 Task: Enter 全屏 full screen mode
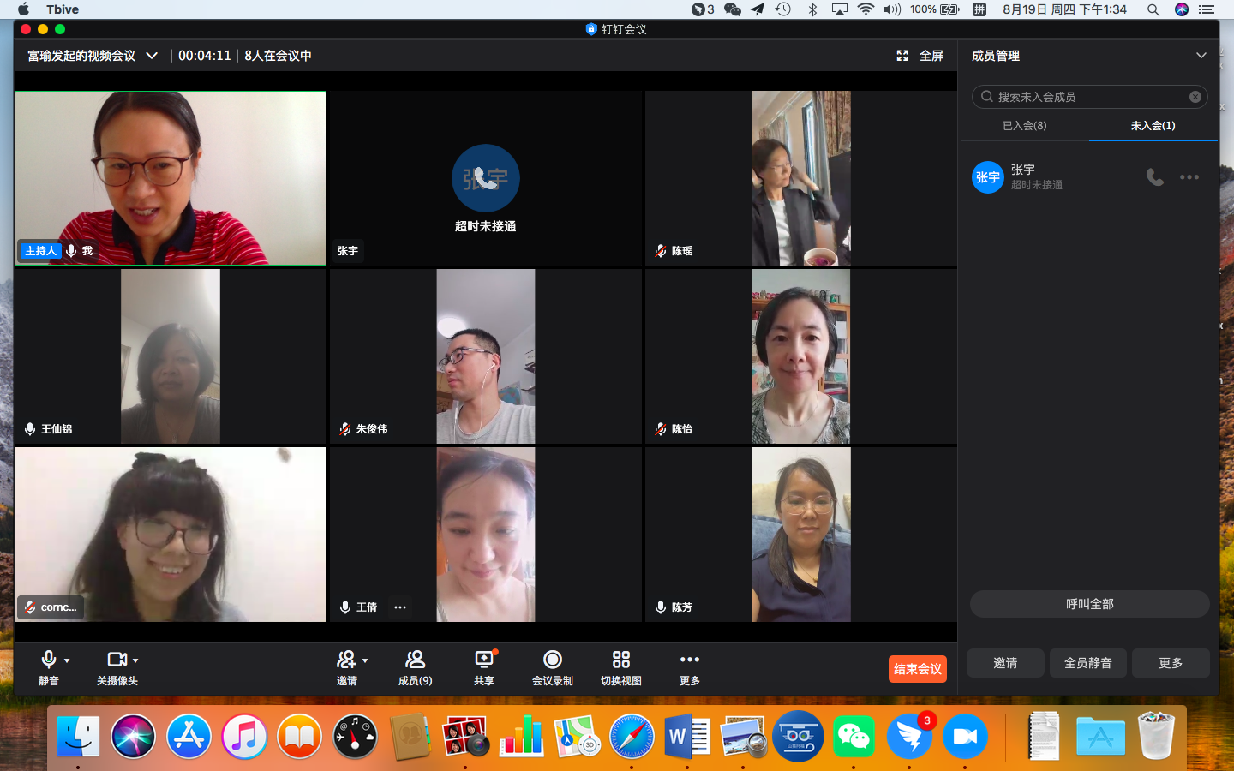tap(920, 56)
